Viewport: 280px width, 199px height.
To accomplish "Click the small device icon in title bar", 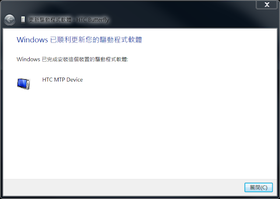I will tap(23, 20).
